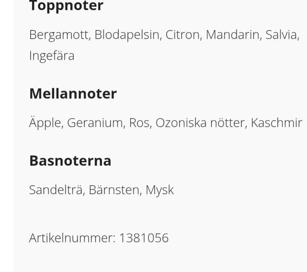Click the word Bergamott
This screenshot has width=307, height=272.
point(59,35)
